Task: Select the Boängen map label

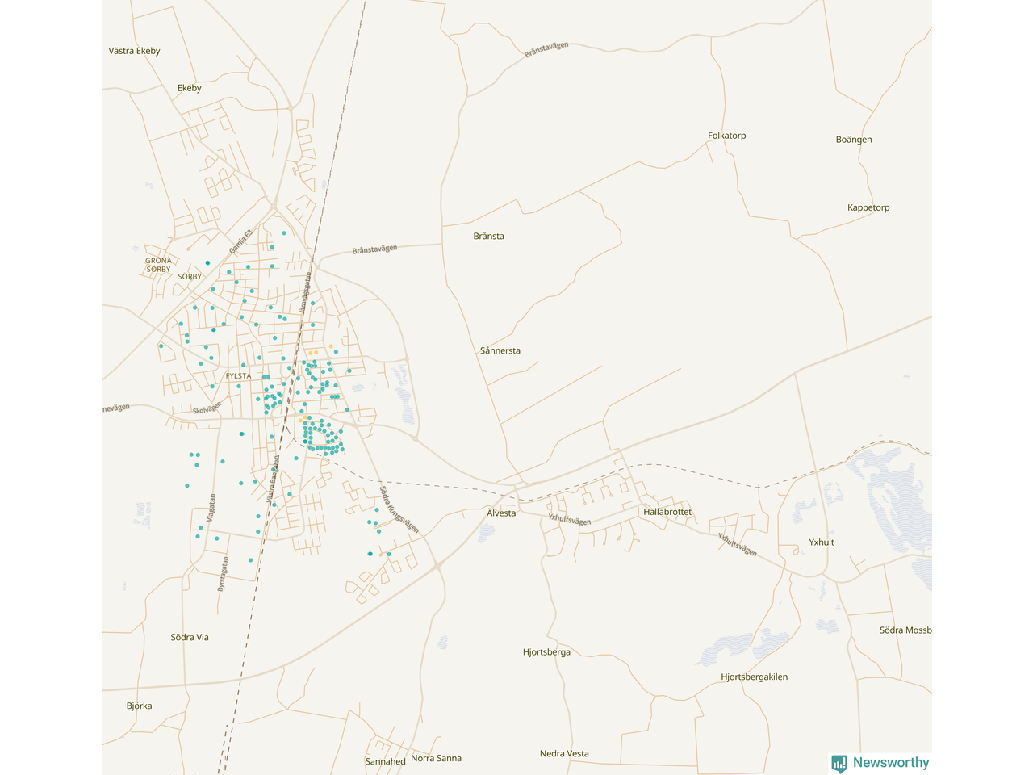Action: (853, 140)
